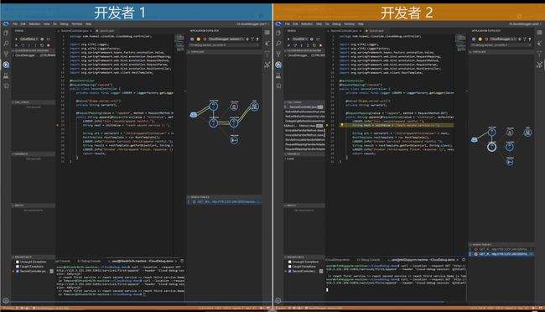
Task: Select the bottom service node in the 开发者 1 topology
Action: [234, 140]
